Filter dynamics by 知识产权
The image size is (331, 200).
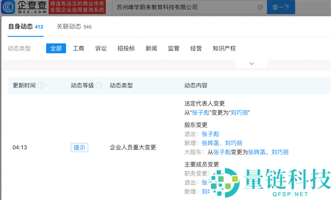pyautogui.click(x=224, y=48)
